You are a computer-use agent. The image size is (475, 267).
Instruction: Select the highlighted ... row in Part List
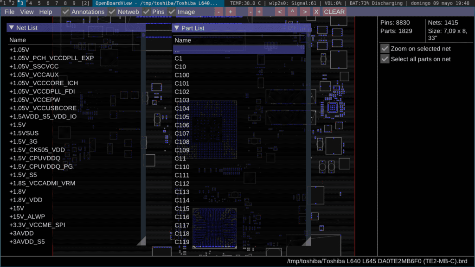click(239, 50)
